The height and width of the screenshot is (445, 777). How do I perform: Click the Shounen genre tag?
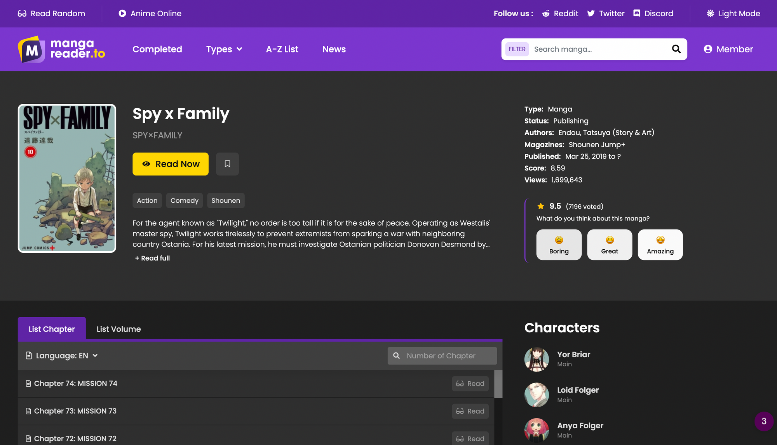(226, 200)
